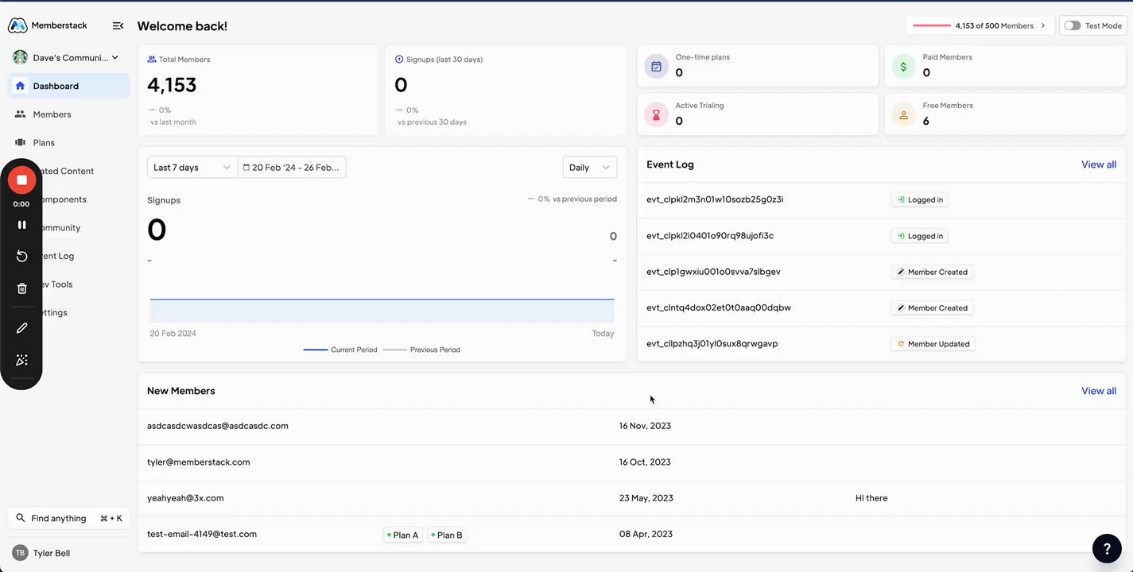Delete the recording with trash icon
The width and height of the screenshot is (1133, 572).
tap(21, 288)
